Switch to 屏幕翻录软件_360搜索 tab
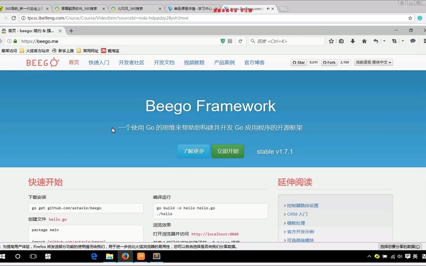The width and height of the screenshot is (426, 266). pos(79,9)
